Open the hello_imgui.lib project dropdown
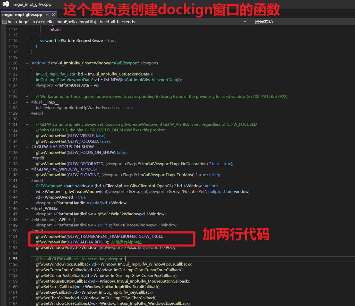This screenshot has height=306, width=355. pos(245,22)
